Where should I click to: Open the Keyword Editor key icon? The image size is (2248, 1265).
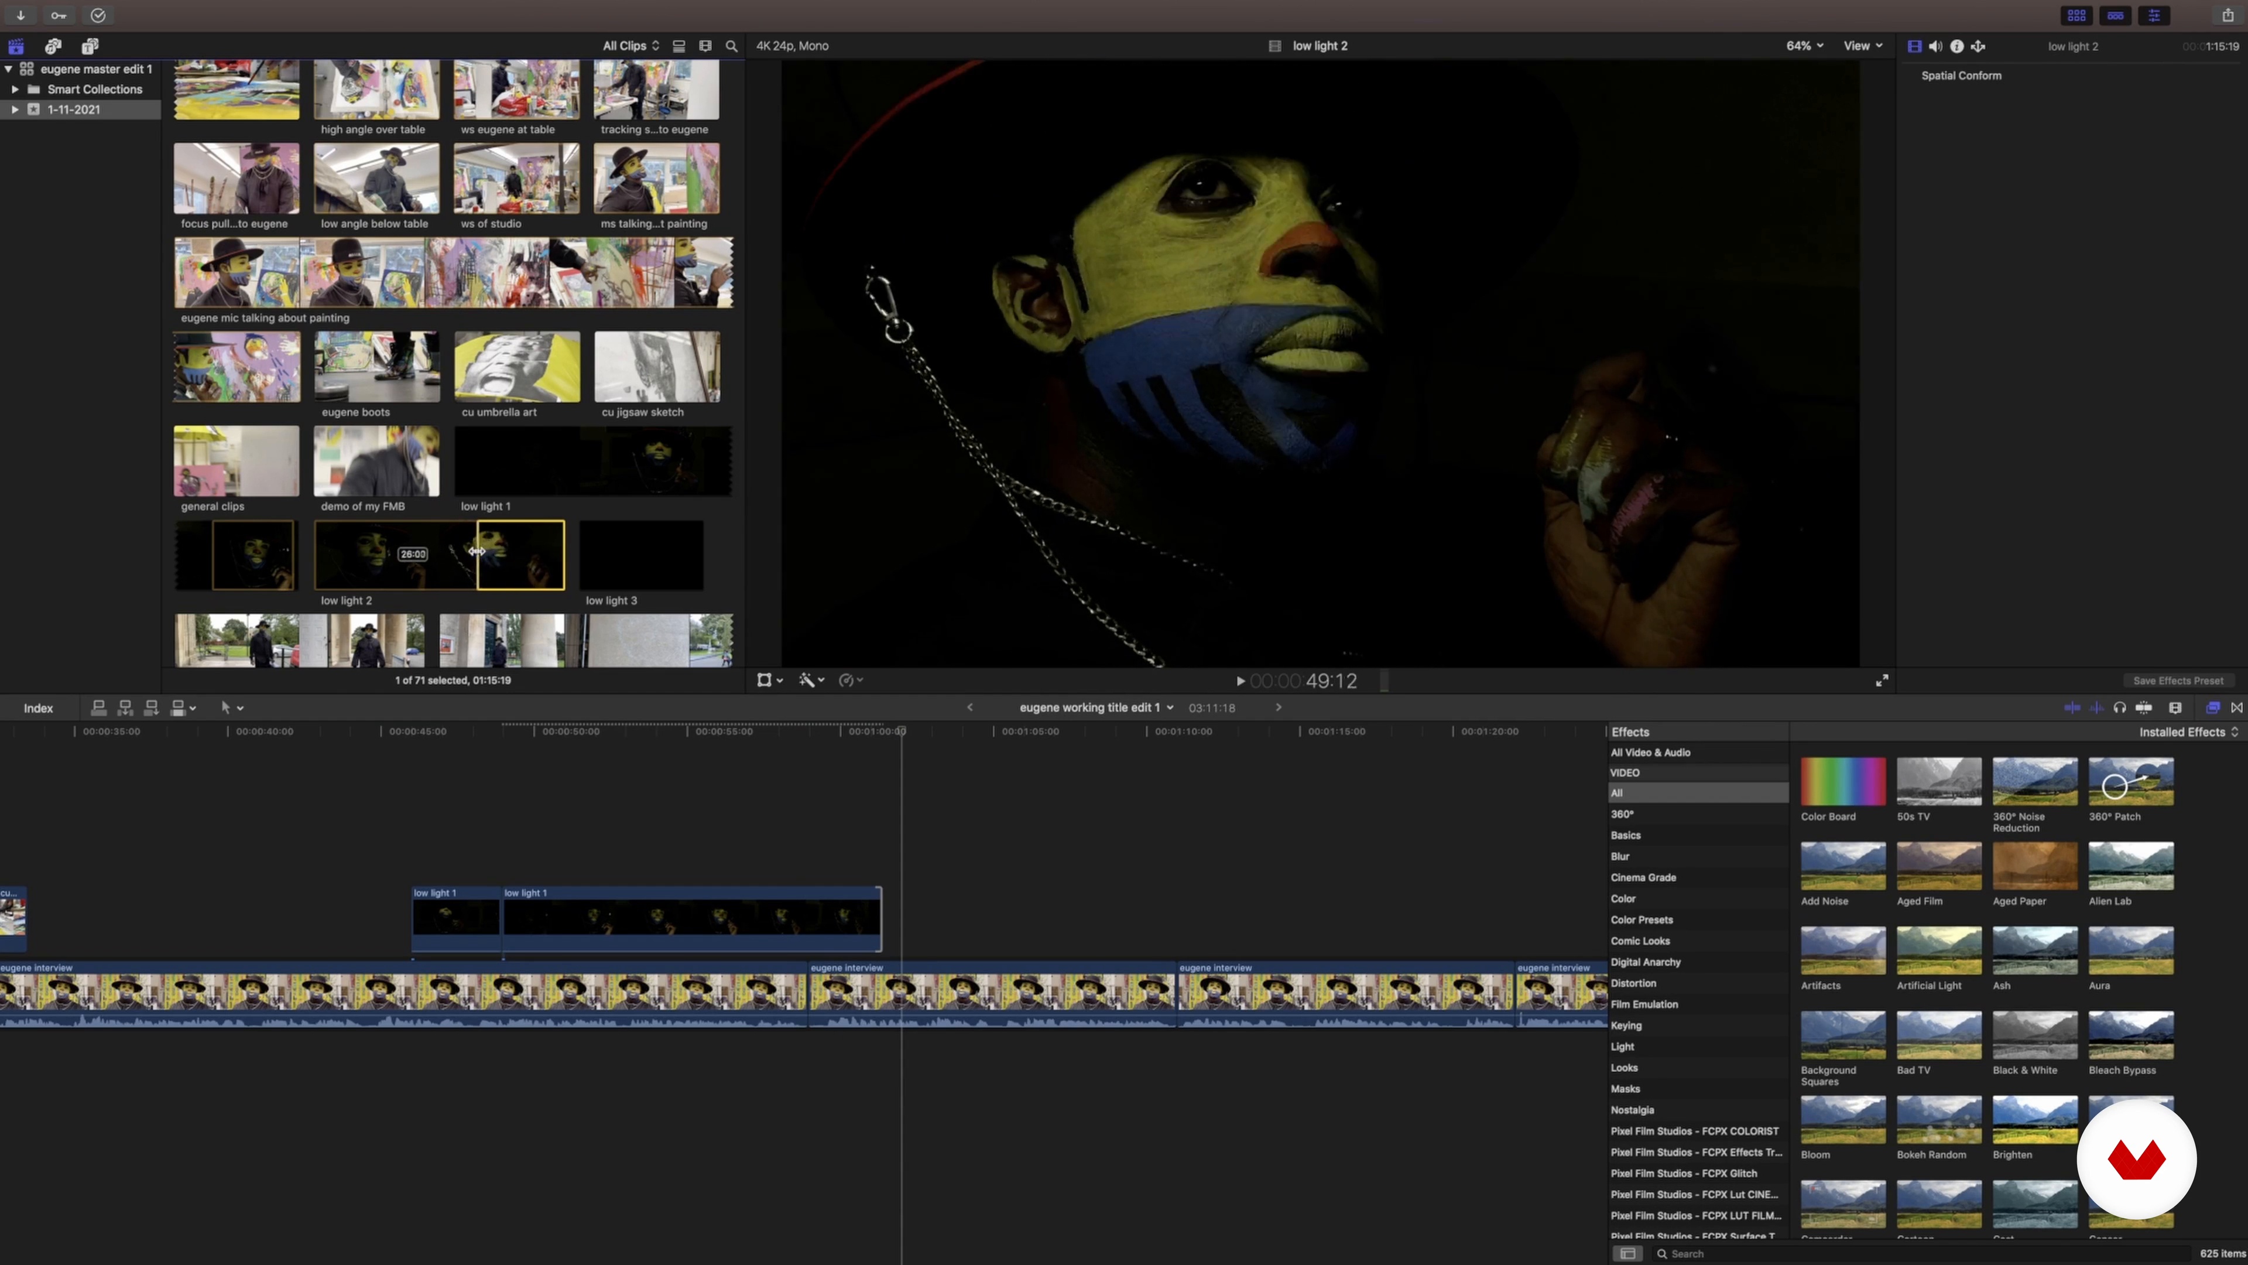tap(59, 15)
